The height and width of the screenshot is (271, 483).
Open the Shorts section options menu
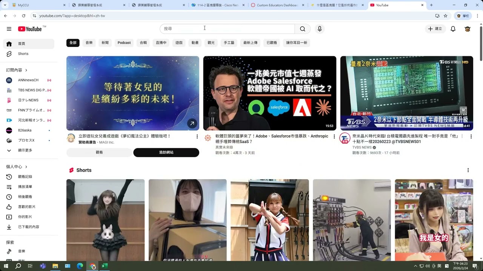pyautogui.click(x=468, y=170)
